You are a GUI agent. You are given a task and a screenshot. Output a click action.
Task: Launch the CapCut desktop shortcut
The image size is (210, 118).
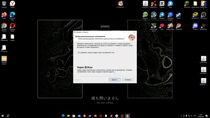162,4
